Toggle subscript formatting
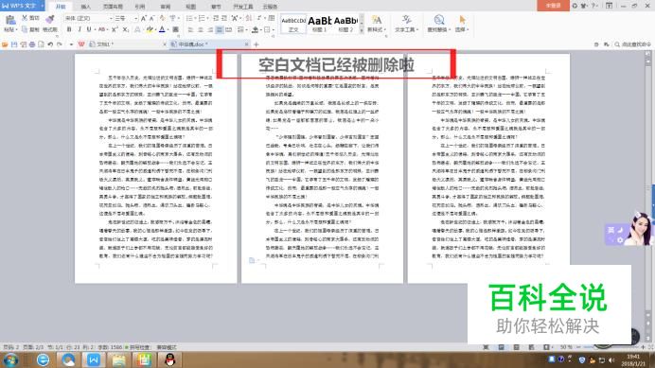Viewport: 655px width, 368px height. [125, 29]
